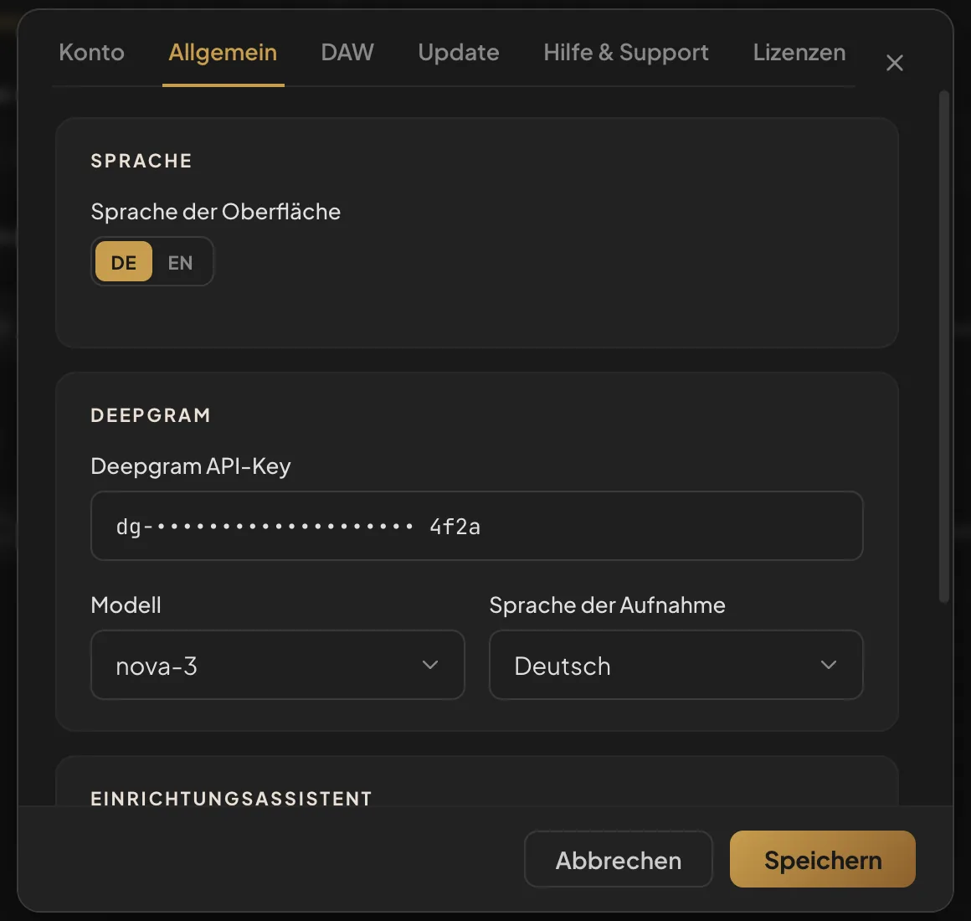Switch to the Konto tab
The height and width of the screenshot is (921, 971).
[x=91, y=53]
